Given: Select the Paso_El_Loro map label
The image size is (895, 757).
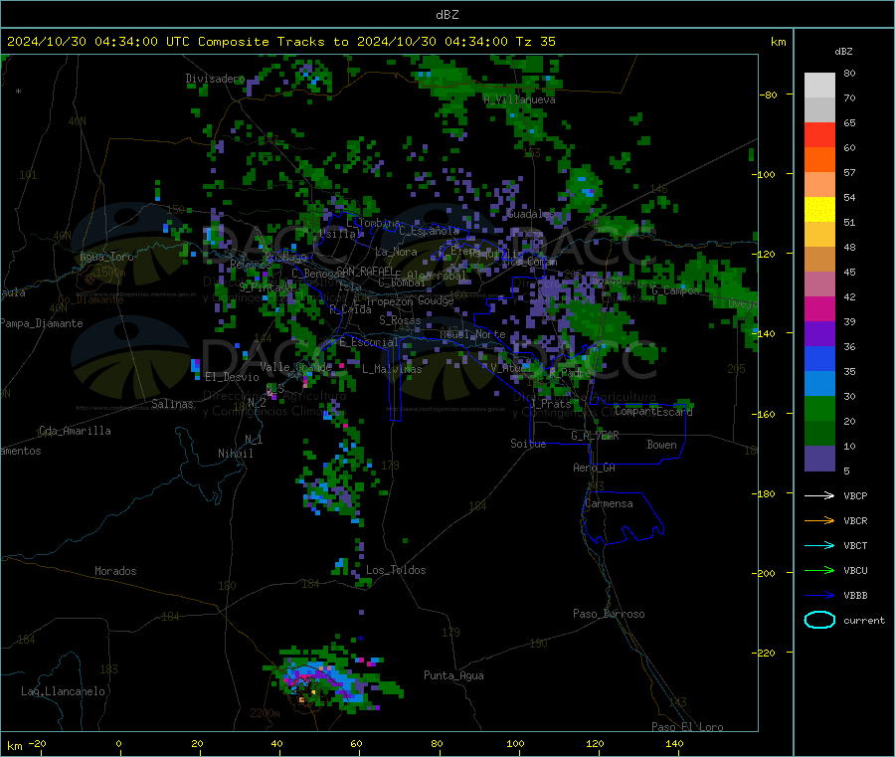Looking at the screenshot, I should (x=687, y=727).
